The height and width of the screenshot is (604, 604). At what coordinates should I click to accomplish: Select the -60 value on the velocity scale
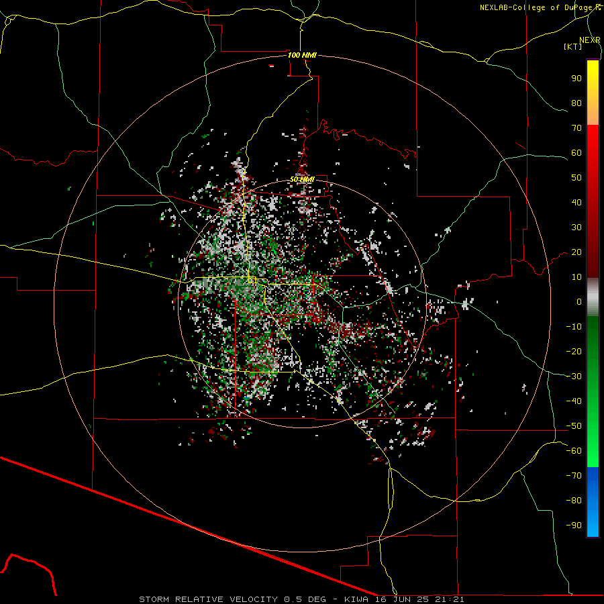[574, 451]
